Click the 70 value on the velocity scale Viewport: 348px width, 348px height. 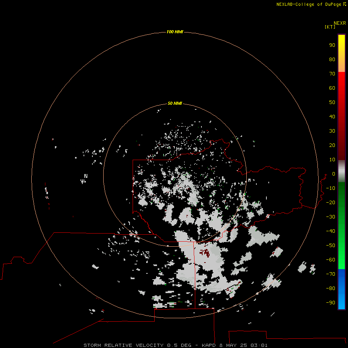coord(332,74)
